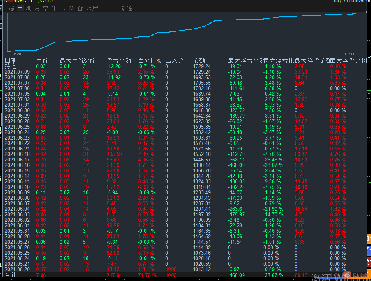This screenshot has height=281, width=371.
Task: Select the 2021.06.04 date row
Action: click(x=17, y=209)
